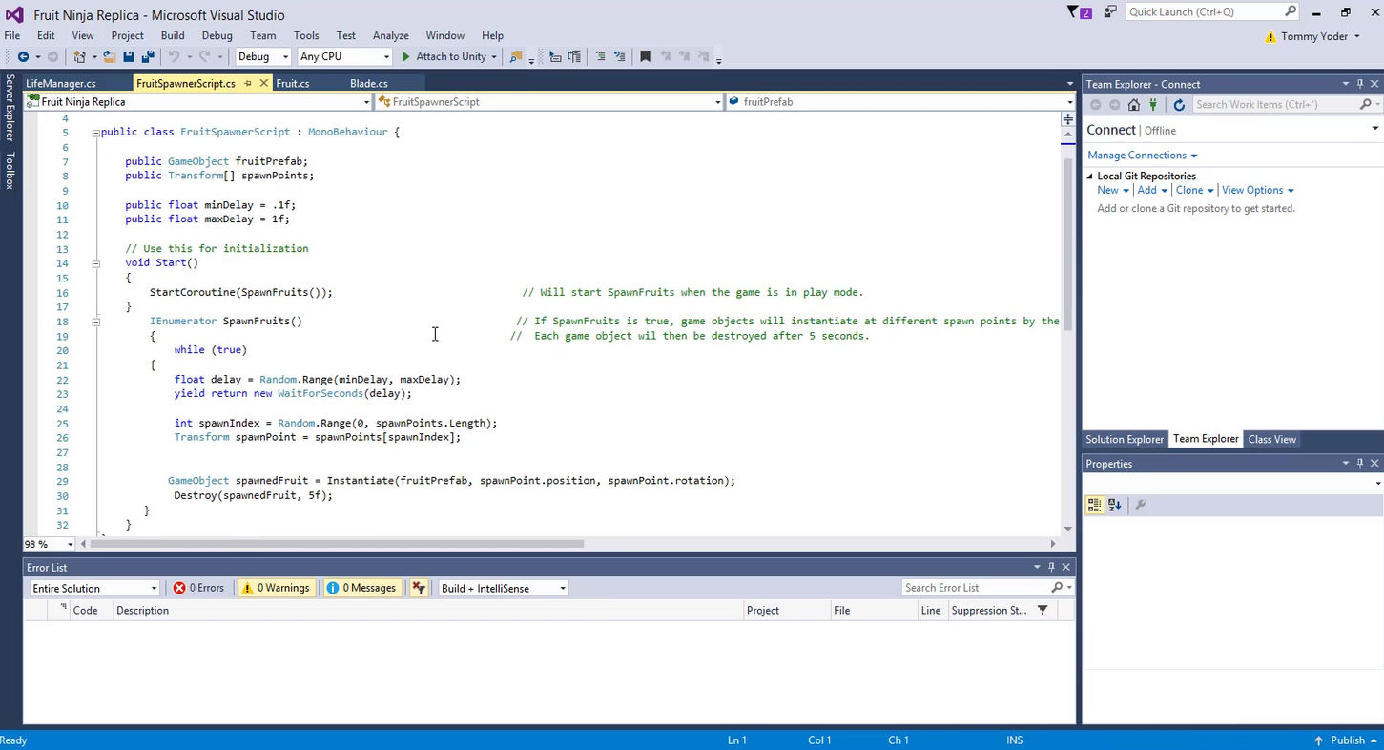The width and height of the screenshot is (1384, 750).
Task: Click the Property Pages wrench icon
Action: click(x=1140, y=505)
